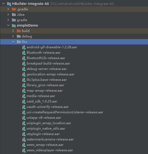148x154 pixels.
Task: Click the weex_videoplayer-release.aar file icon
Action: (x=24, y=150)
